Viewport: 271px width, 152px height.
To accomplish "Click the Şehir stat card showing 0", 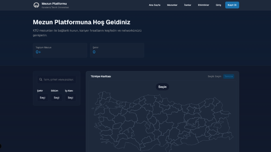I will [117, 50].
